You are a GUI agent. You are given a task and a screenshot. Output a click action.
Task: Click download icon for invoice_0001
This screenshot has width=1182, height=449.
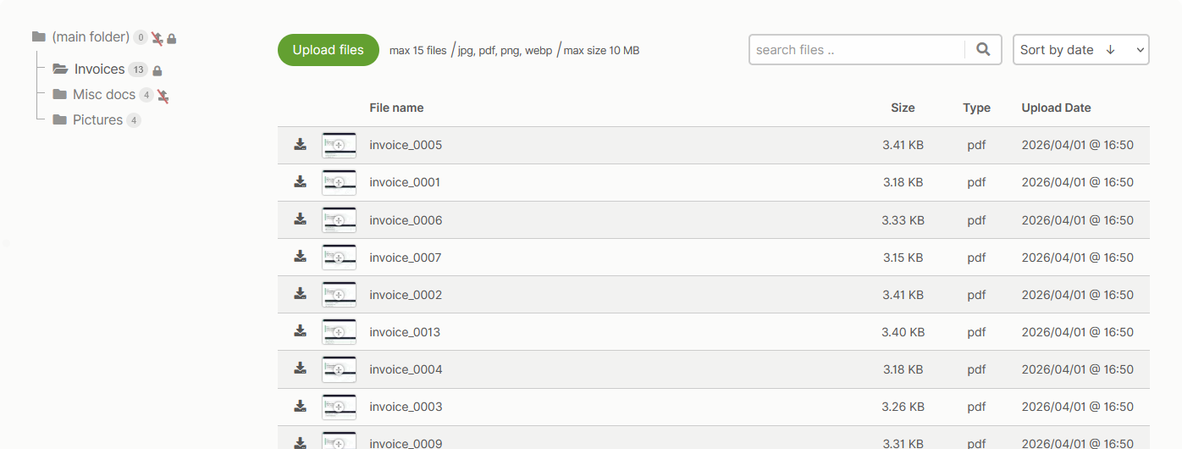300,182
